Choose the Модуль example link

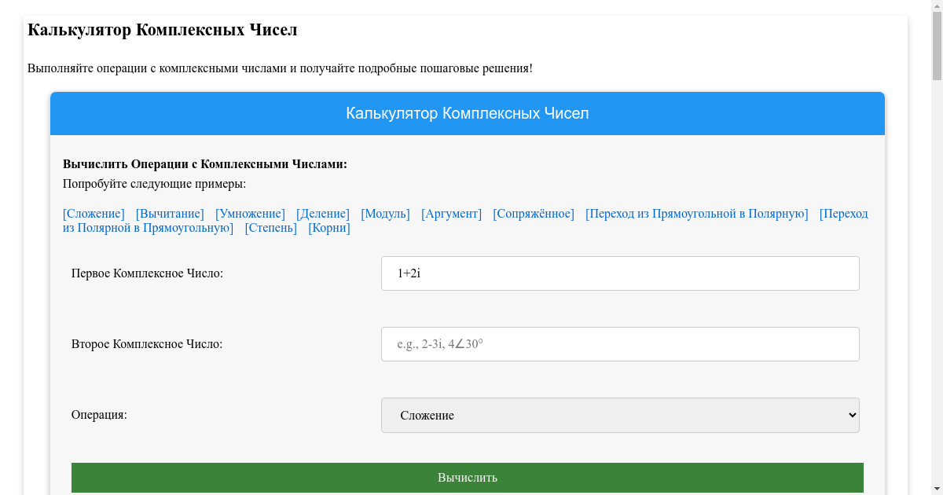pyautogui.click(x=385, y=214)
